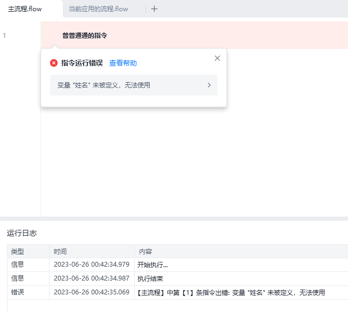Click the 【主流程】 error log message
The width and height of the screenshot is (348, 312).
point(231,292)
